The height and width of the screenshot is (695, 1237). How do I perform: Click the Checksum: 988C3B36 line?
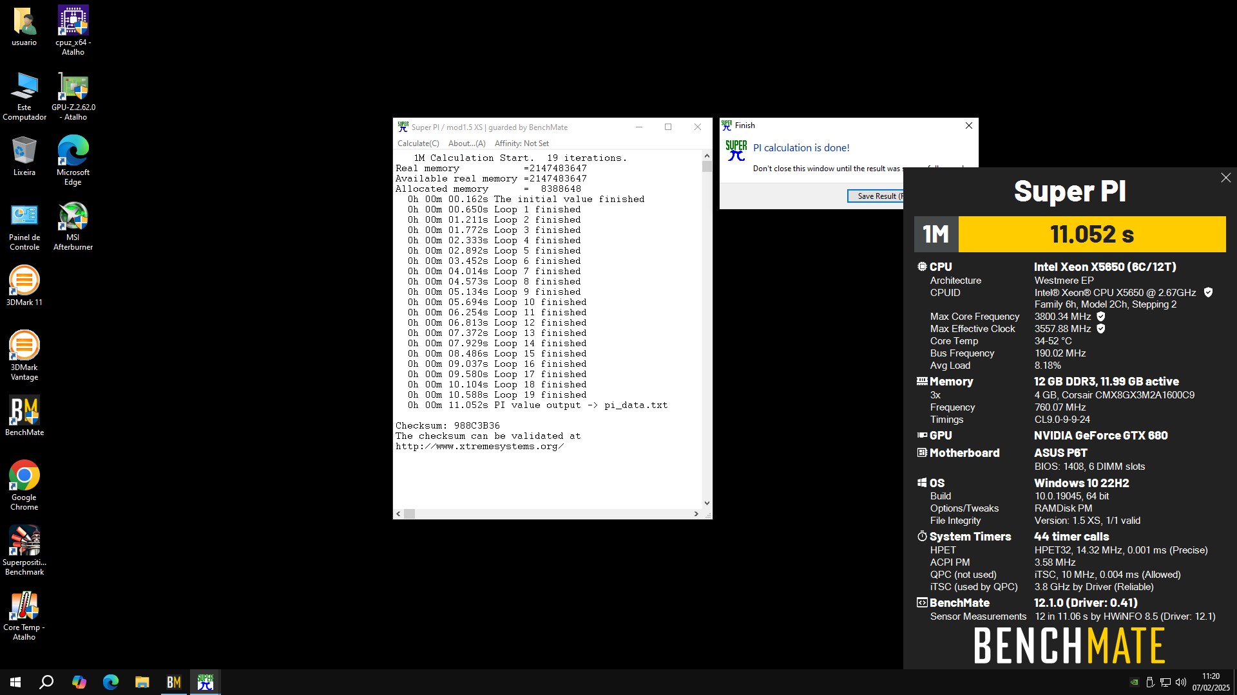447,425
